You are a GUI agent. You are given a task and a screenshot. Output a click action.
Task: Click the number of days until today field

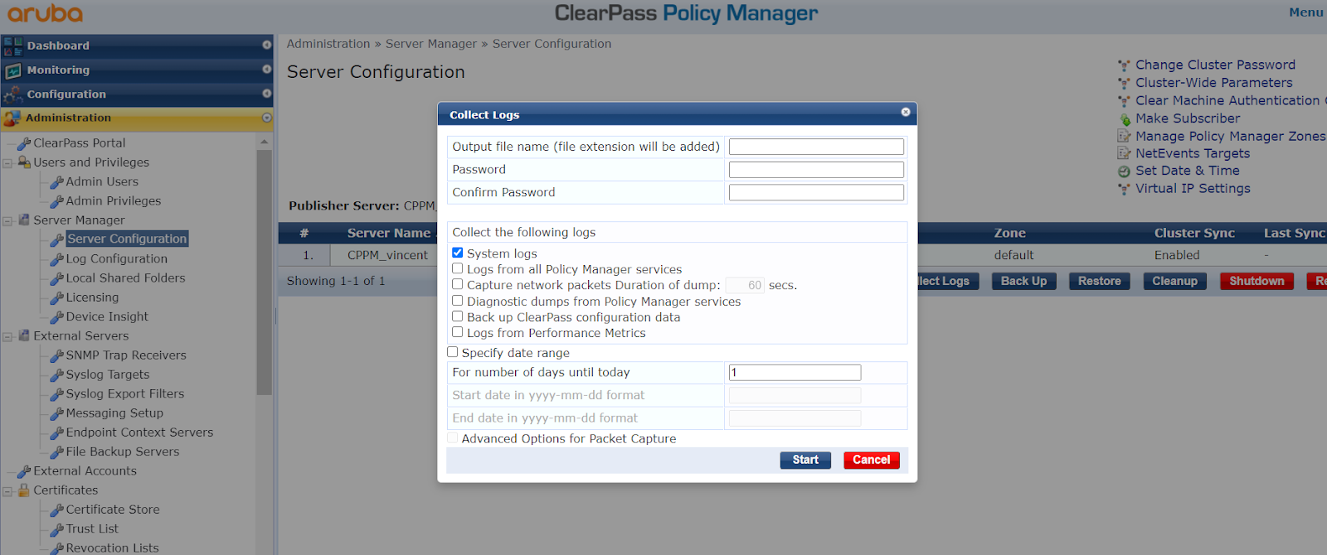795,373
